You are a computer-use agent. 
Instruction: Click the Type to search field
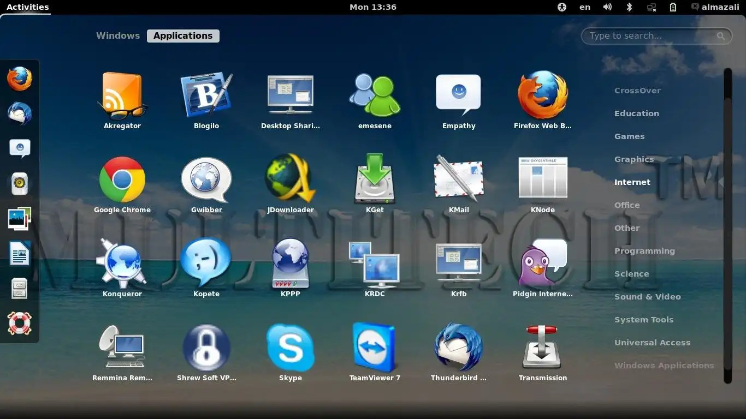(x=657, y=36)
